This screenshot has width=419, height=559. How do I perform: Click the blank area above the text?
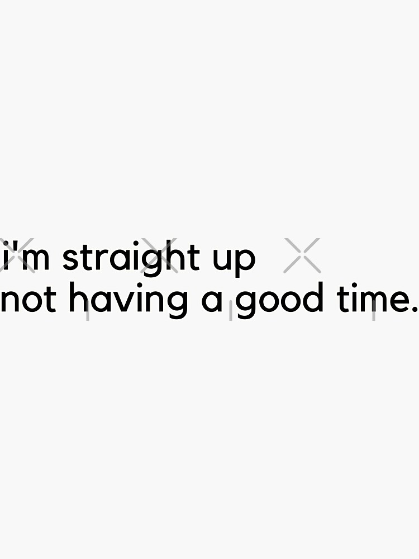209,112
